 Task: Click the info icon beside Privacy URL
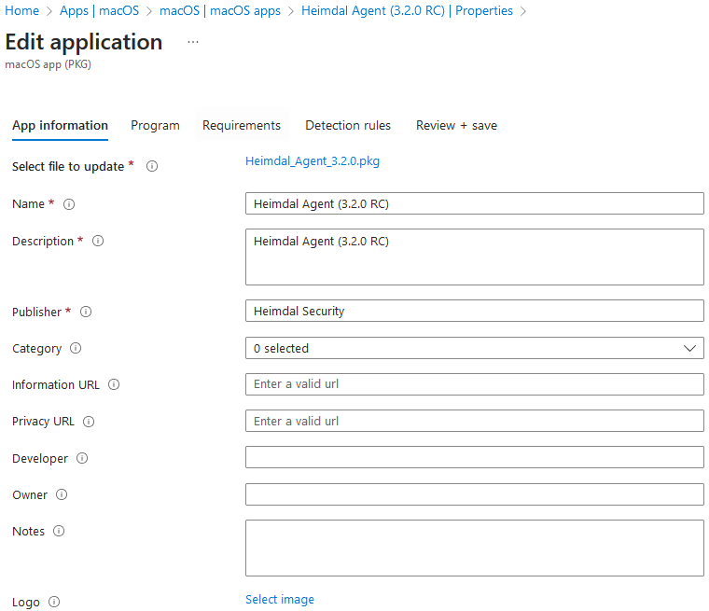pyautogui.click(x=89, y=422)
